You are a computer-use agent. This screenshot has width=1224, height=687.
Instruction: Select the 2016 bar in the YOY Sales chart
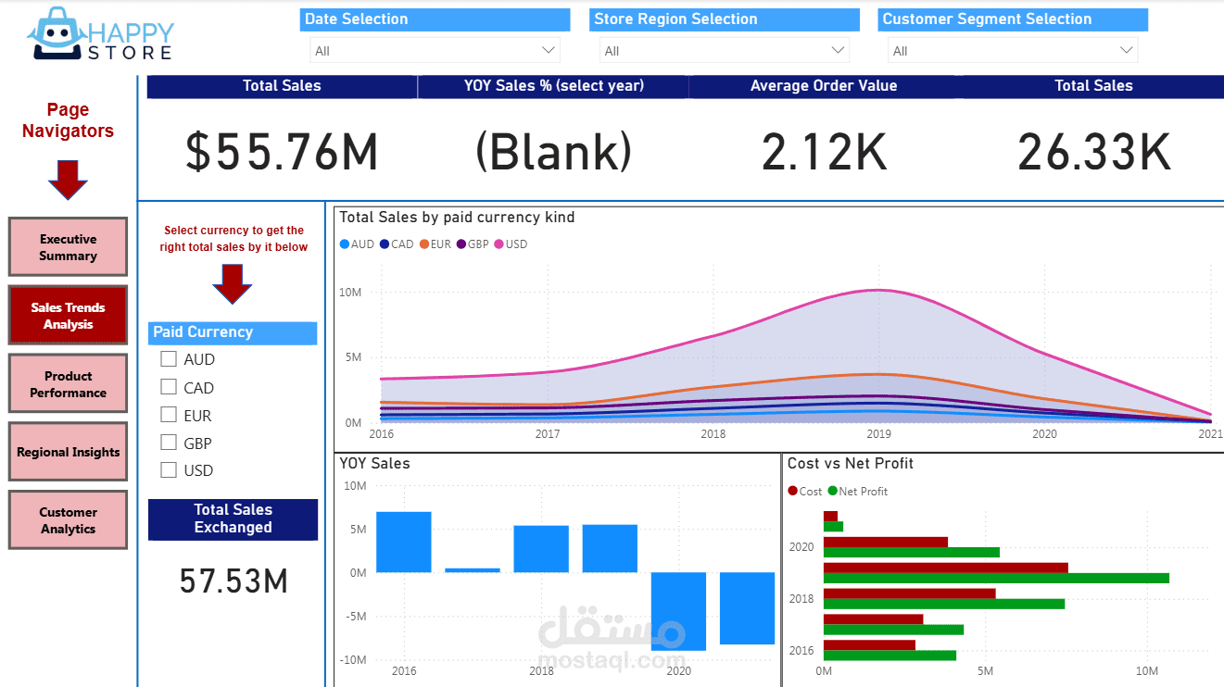click(x=402, y=540)
